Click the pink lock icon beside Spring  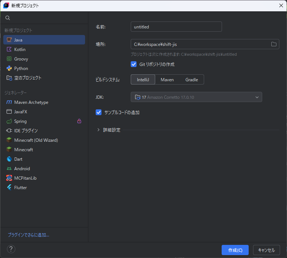(x=79, y=121)
